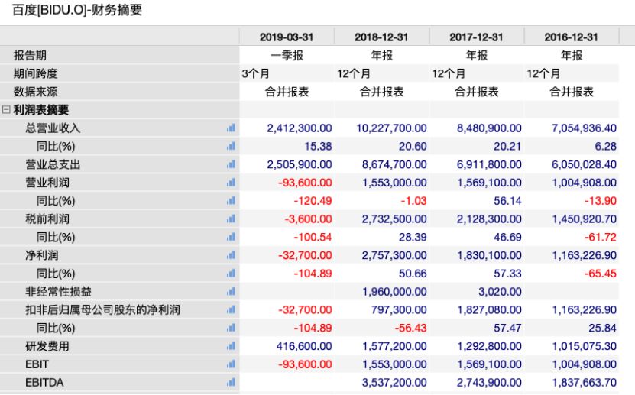Viewport: 635px width, 395px height.
Task: Click revenue value 10,227,700.00
Action: click(391, 128)
